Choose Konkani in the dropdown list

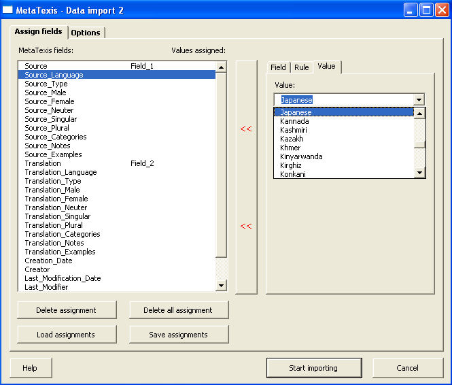coord(344,174)
